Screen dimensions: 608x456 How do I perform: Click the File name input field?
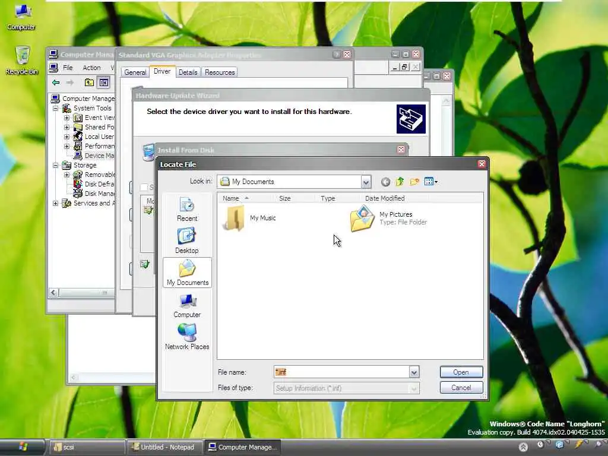pos(341,372)
